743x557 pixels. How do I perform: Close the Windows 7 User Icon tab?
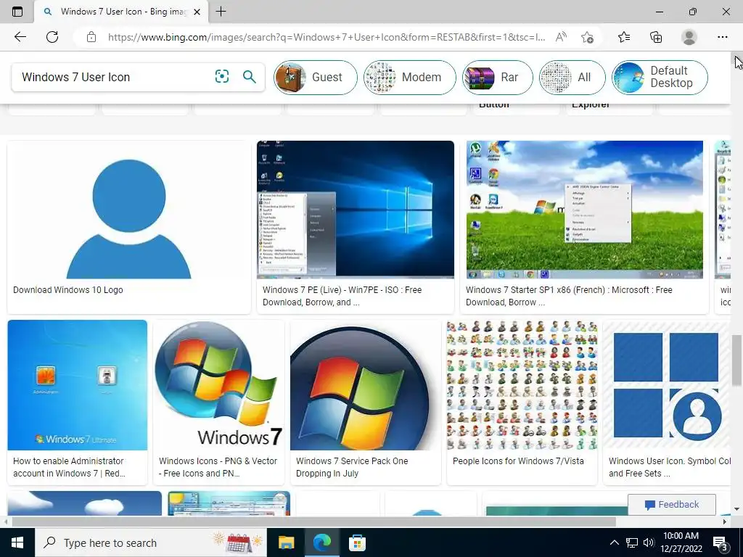tap(197, 12)
